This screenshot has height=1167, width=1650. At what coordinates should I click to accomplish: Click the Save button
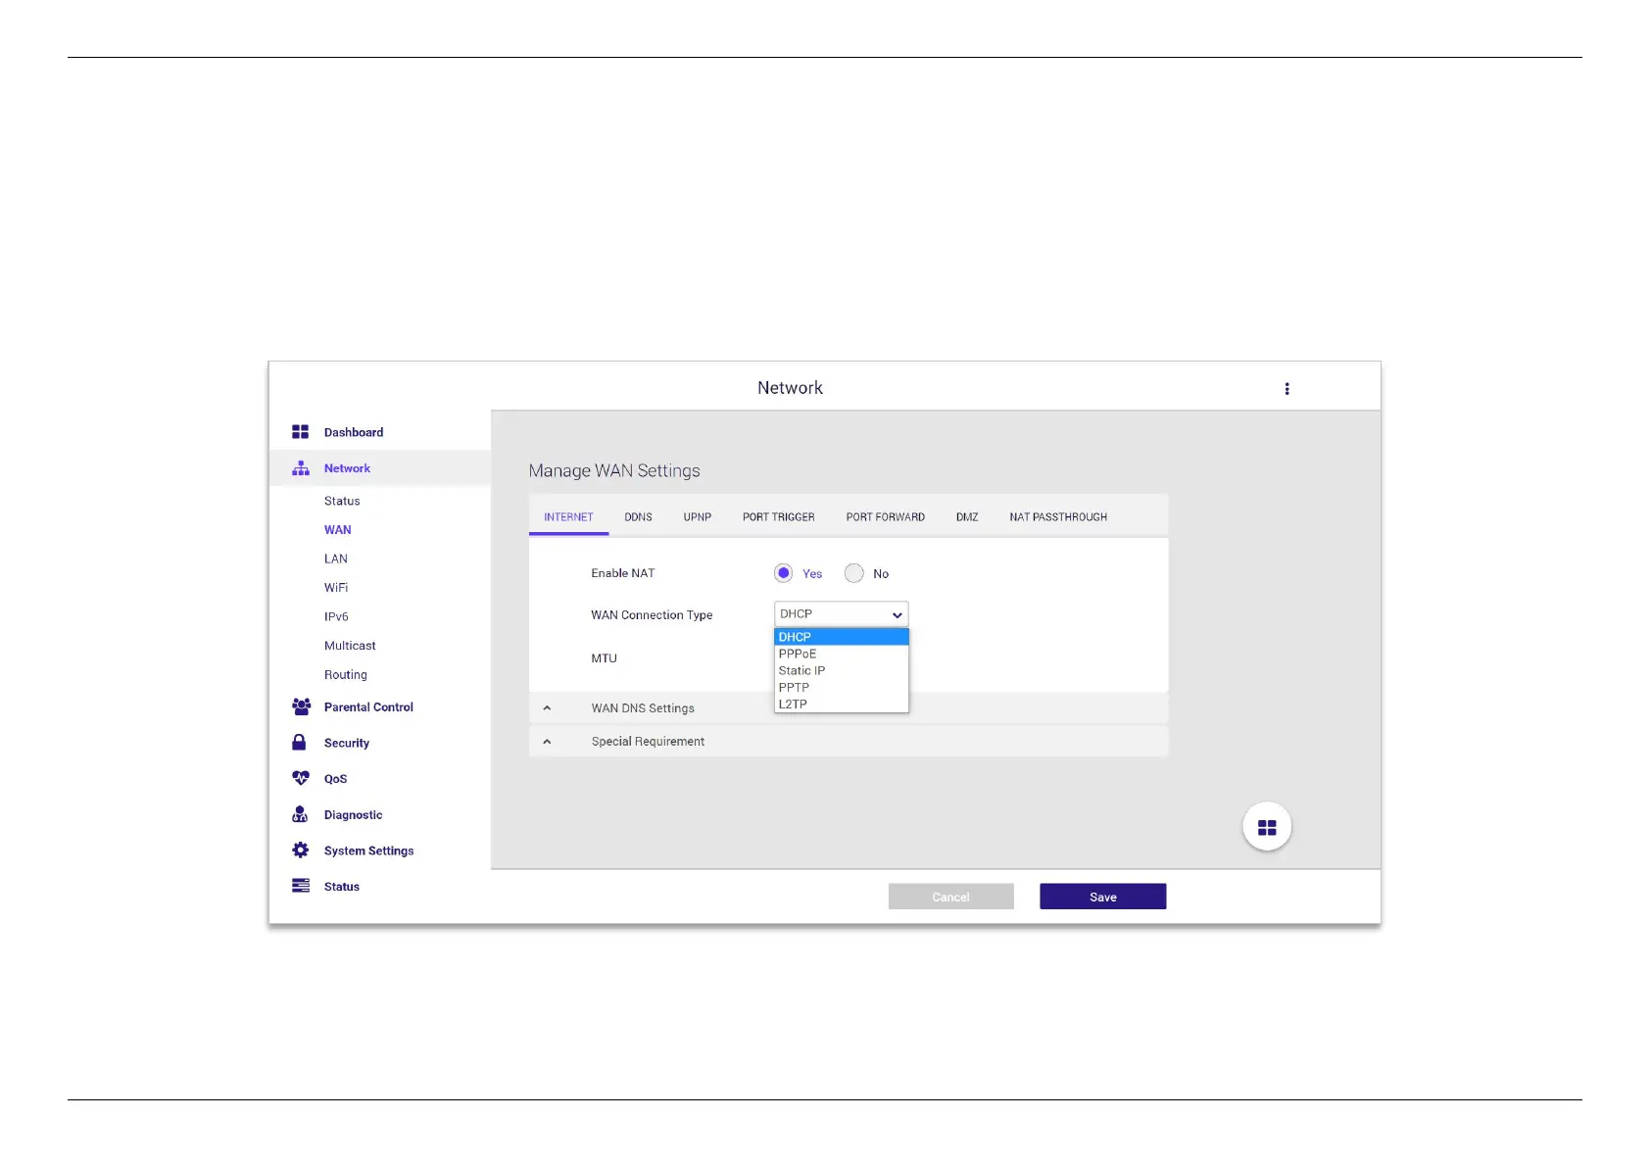(x=1103, y=897)
